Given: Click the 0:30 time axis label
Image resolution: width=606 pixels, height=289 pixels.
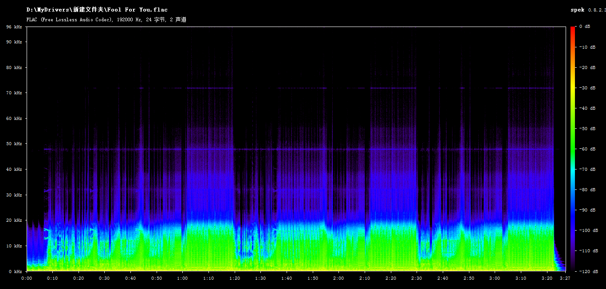Looking at the screenshot, I should [x=104, y=278].
